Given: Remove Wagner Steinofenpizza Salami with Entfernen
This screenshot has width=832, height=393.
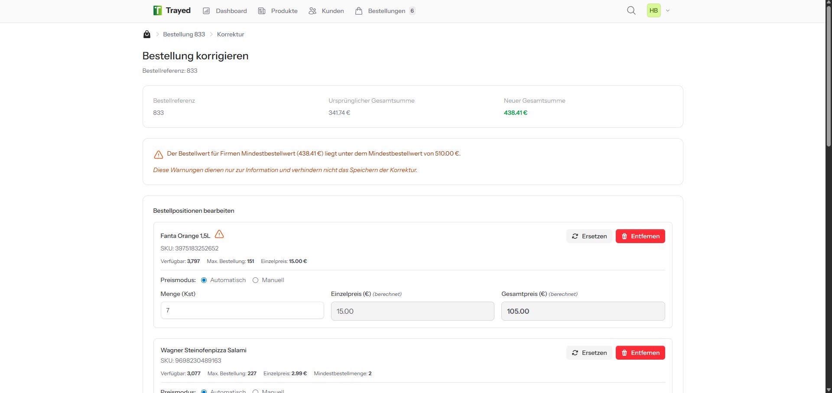Looking at the screenshot, I should tap(640, 353).
